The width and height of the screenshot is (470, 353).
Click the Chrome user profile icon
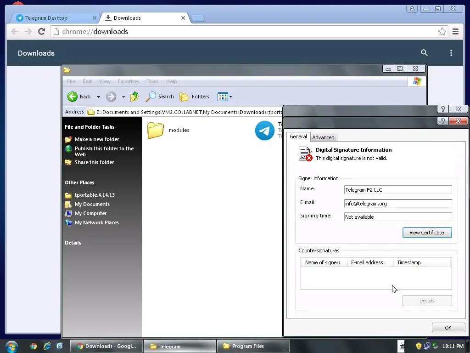(x=412, y=9)
